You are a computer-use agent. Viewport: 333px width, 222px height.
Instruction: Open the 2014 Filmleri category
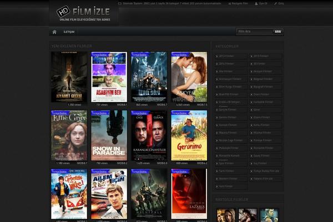(x=226, y=64)
